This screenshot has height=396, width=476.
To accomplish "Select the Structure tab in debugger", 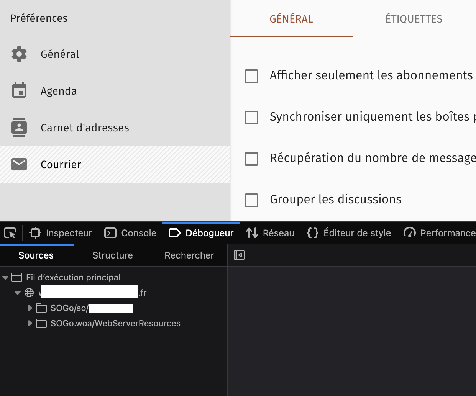I will click(x=112, y=255).
